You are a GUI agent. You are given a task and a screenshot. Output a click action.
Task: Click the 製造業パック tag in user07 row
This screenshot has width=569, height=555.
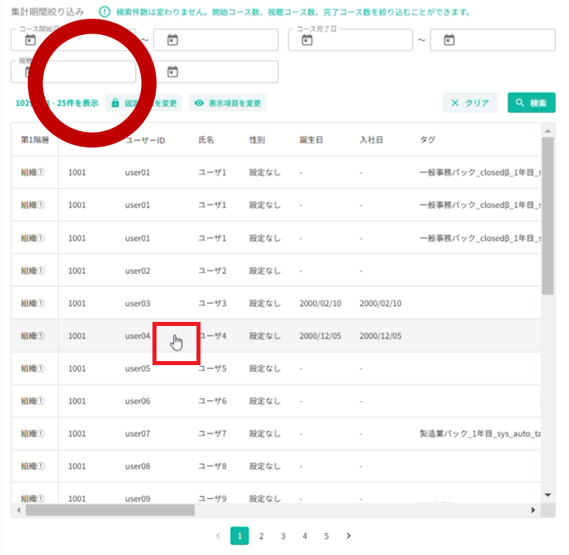[x=480, y=434]
